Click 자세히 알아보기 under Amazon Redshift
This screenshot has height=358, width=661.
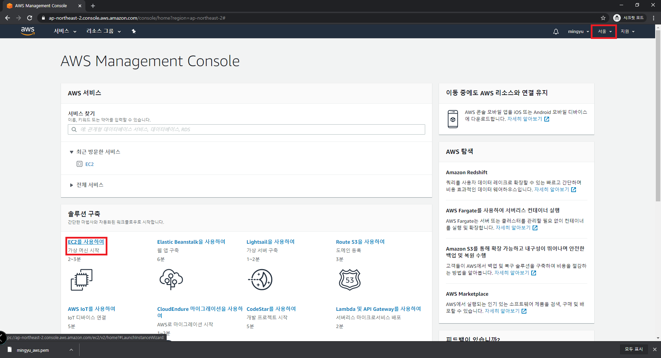click(x=551, y=189)
